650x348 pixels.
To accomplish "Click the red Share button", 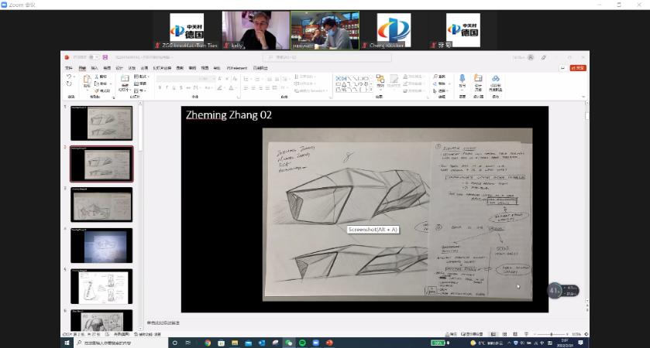I will click(x=577, y=68).
